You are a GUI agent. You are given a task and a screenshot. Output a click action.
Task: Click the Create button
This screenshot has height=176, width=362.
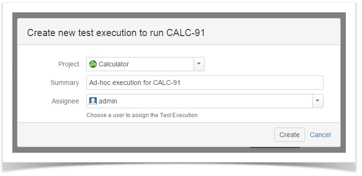pyautogui.click(x=289, y=135)
